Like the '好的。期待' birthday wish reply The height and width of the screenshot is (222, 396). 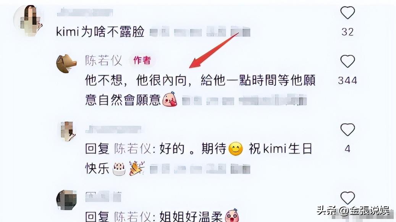coord(348,129)
